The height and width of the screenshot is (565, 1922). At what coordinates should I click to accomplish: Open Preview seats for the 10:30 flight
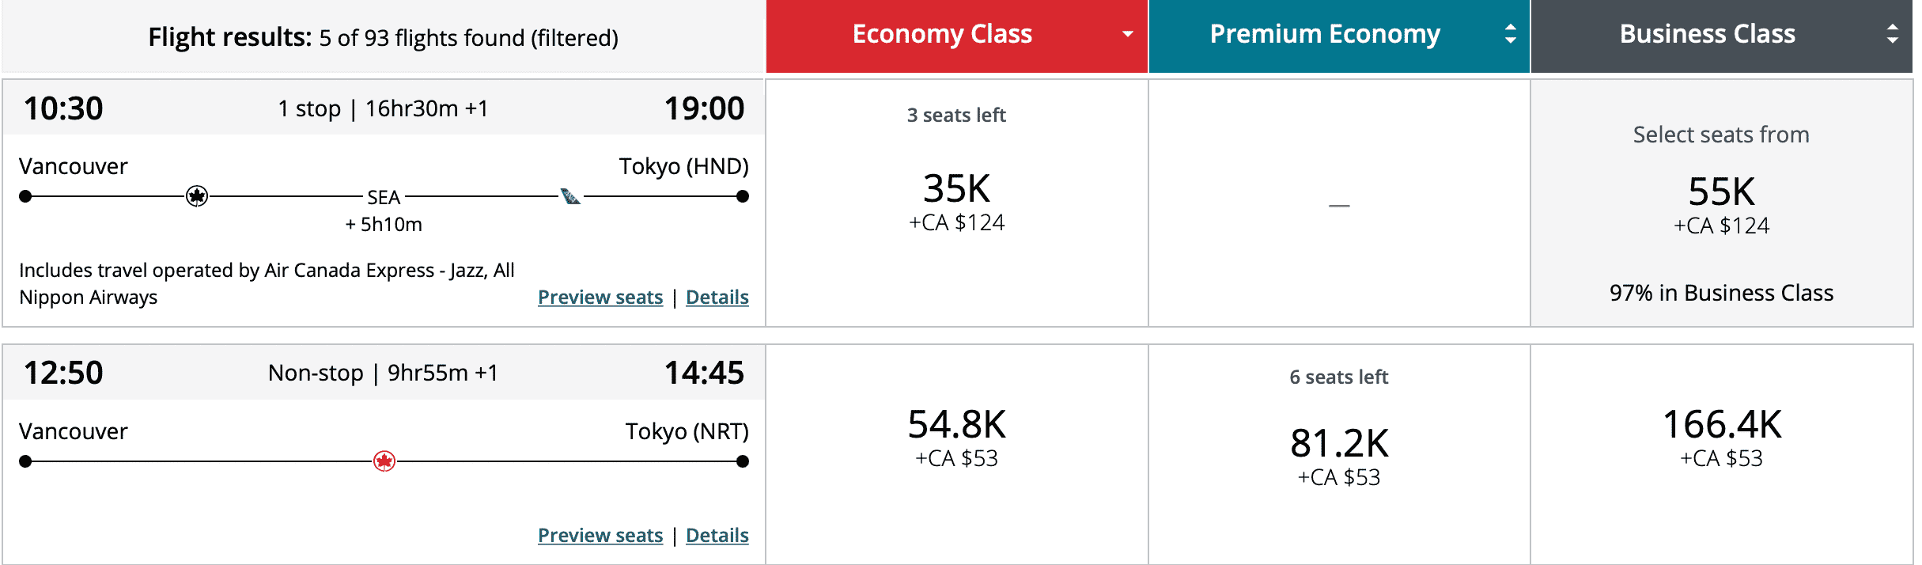(600, 298)
